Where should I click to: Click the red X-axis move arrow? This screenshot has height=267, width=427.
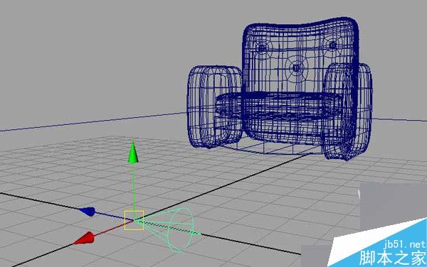click(x=84, y=238)
